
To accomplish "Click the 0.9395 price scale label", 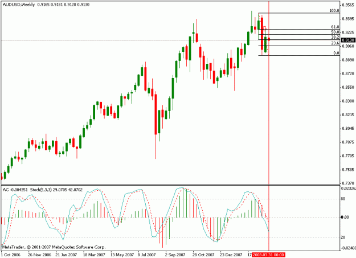I will coord(349,19).
